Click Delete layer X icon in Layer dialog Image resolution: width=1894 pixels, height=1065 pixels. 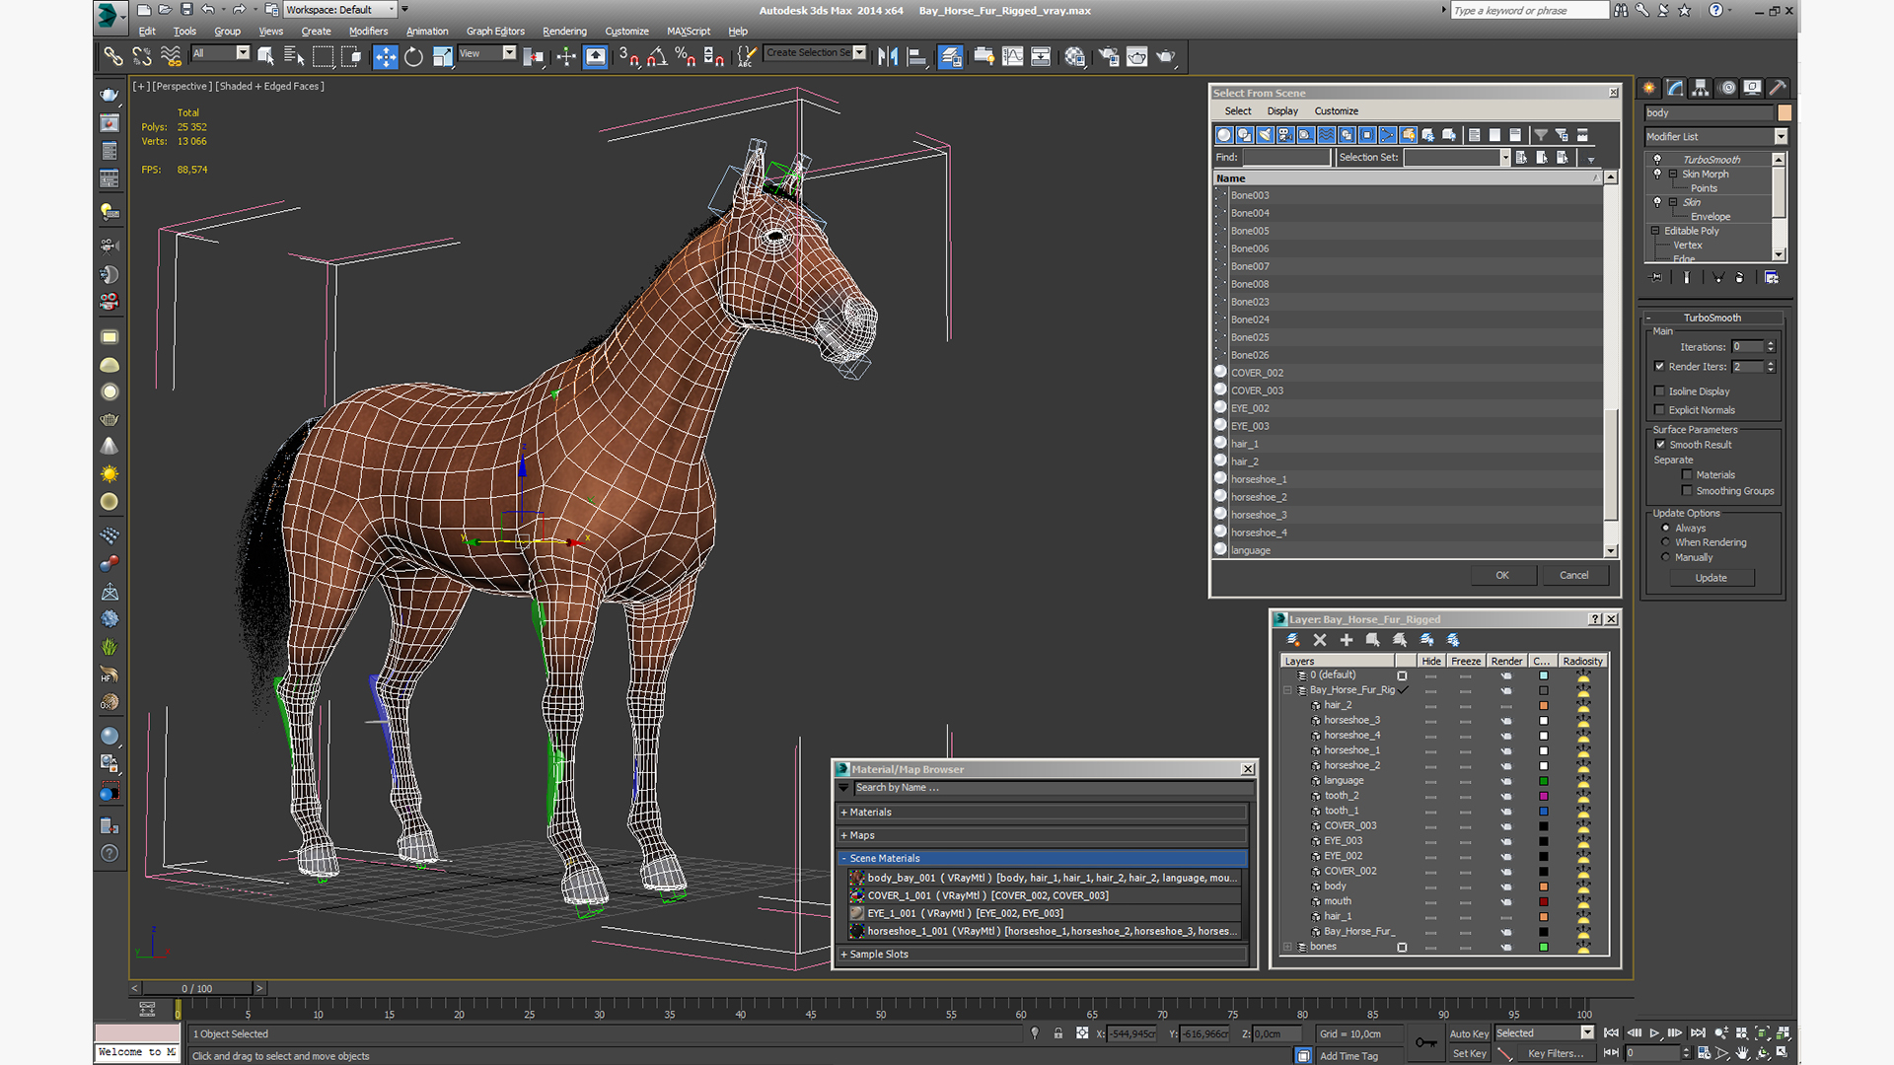tap(1320, 640)
